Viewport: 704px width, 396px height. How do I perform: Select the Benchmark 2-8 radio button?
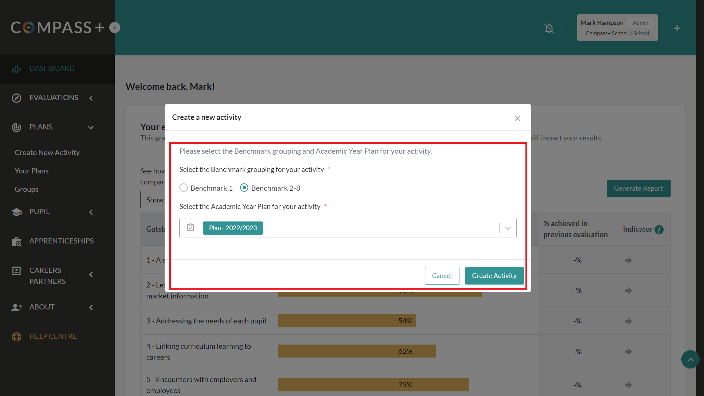click(244, 188)
